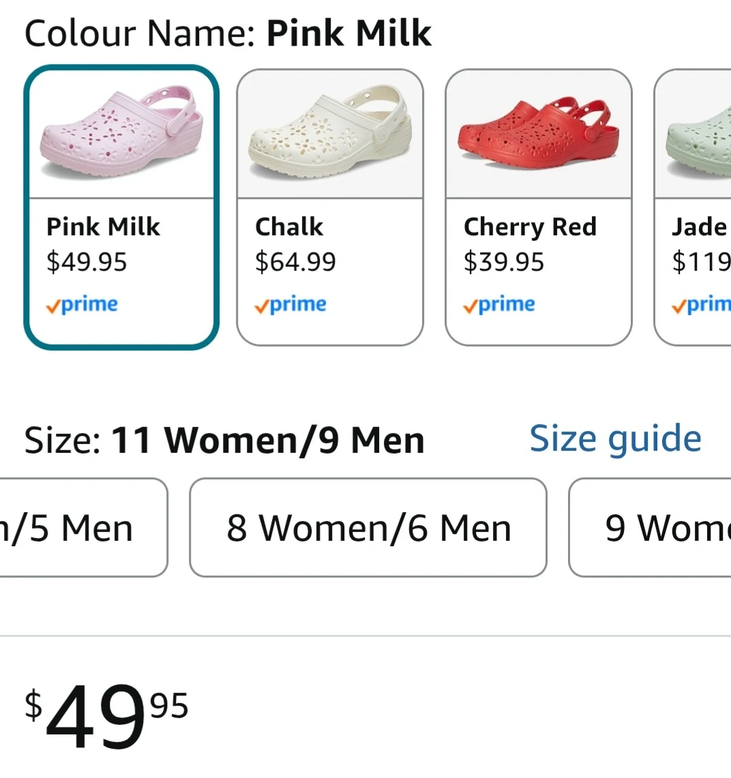Screen dimensions: 731x778
Task: Tap the Cherry Red clog image
Action: pyautogui.click(x=539, y=134)
